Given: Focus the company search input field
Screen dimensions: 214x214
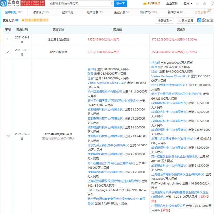Looking at the screenshot, I should 80,4.
